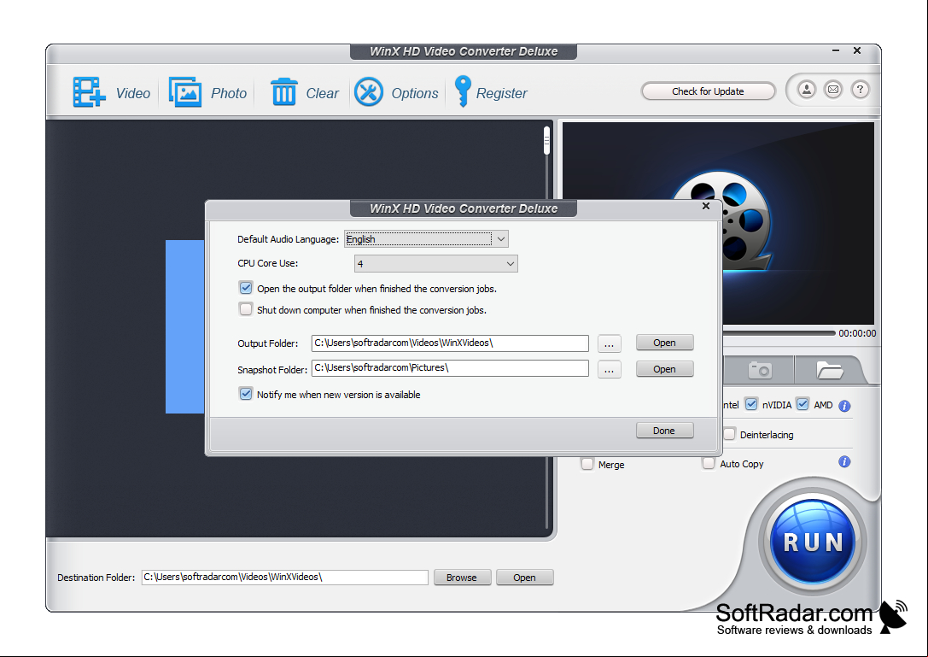Open Options label in toolbar
Screen dimensions: 928x657
click(414, 93)
